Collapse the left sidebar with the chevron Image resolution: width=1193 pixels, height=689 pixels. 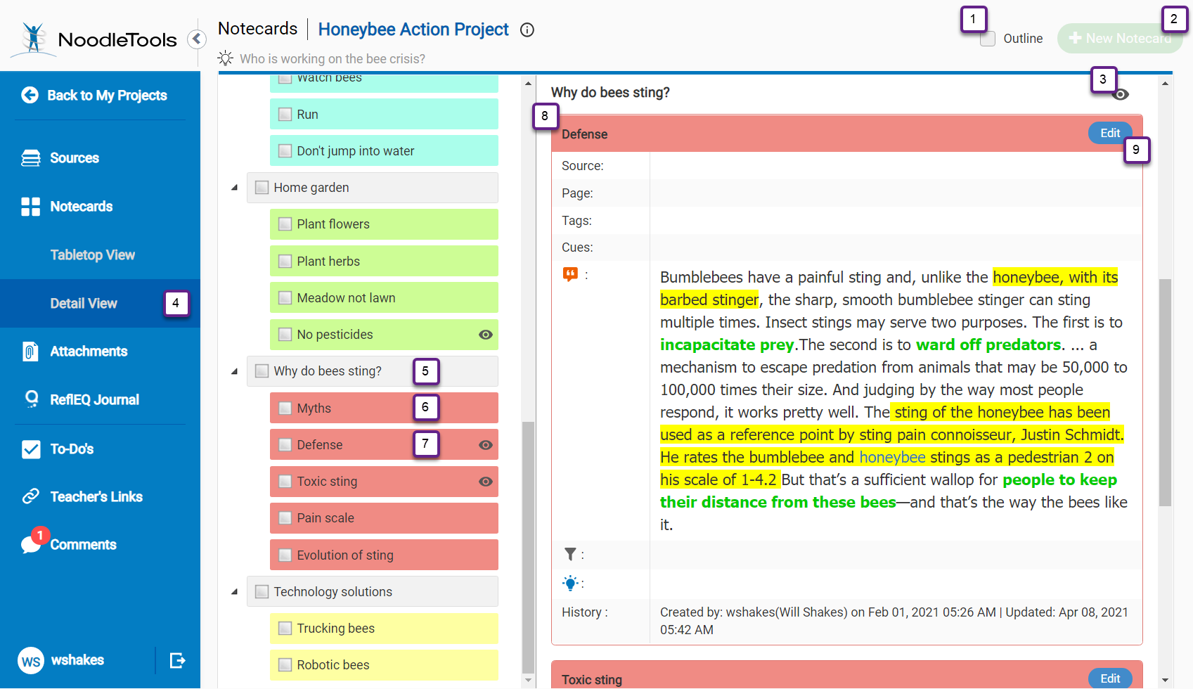pyautogui.click(x=197, y=39)
